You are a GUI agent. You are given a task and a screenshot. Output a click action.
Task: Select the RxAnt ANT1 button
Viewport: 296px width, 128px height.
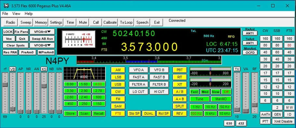[250, 33]
